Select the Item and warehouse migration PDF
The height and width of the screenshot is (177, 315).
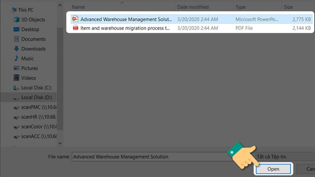coord(126,28)
